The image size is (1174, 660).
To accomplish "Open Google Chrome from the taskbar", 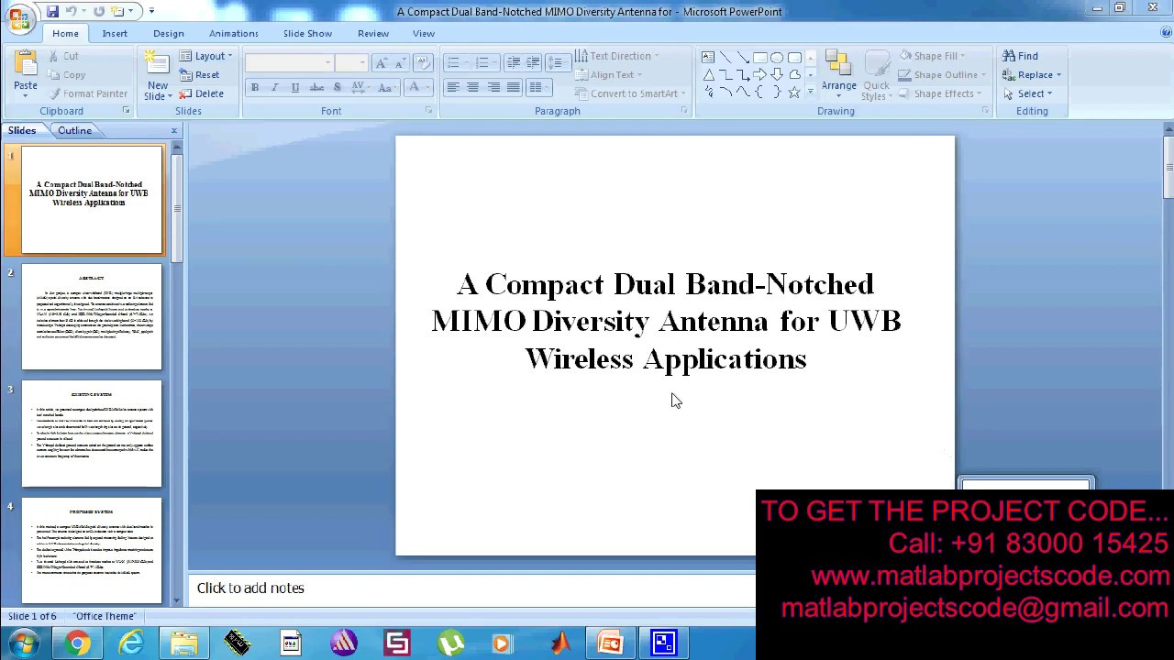I will point(78,643).
